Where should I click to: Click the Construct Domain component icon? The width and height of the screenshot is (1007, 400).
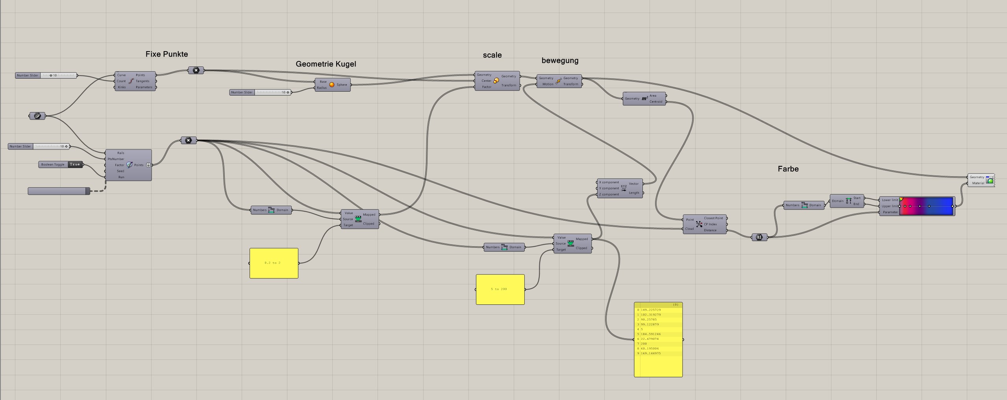click(x=846, y=201)
